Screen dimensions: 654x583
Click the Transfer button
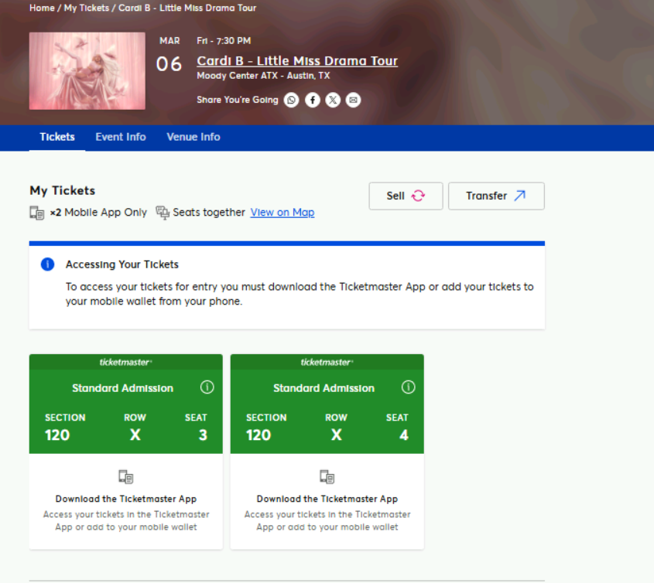[496, 196]
